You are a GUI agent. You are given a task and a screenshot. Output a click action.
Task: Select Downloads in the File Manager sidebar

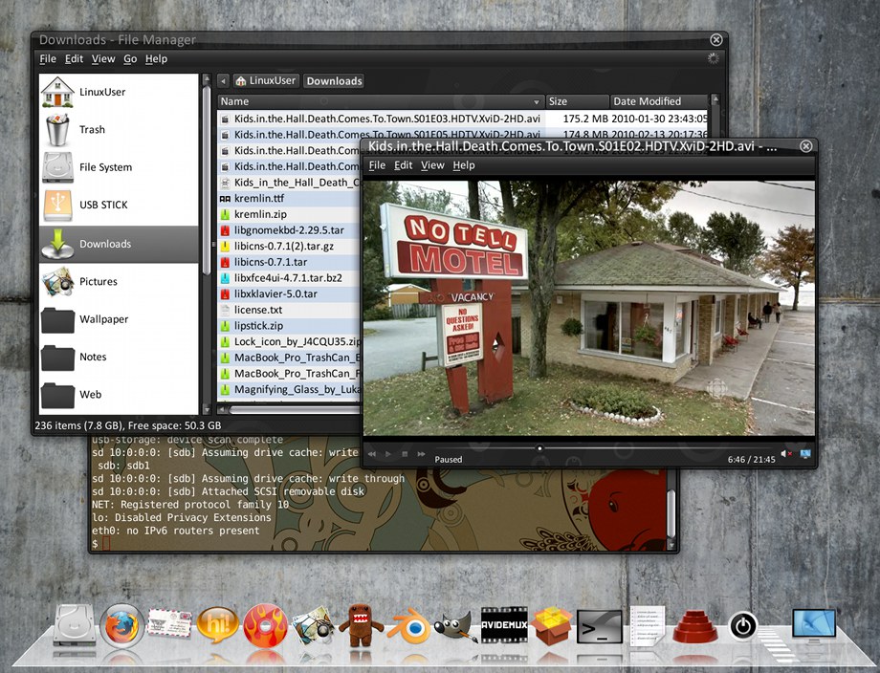(119, 244)
